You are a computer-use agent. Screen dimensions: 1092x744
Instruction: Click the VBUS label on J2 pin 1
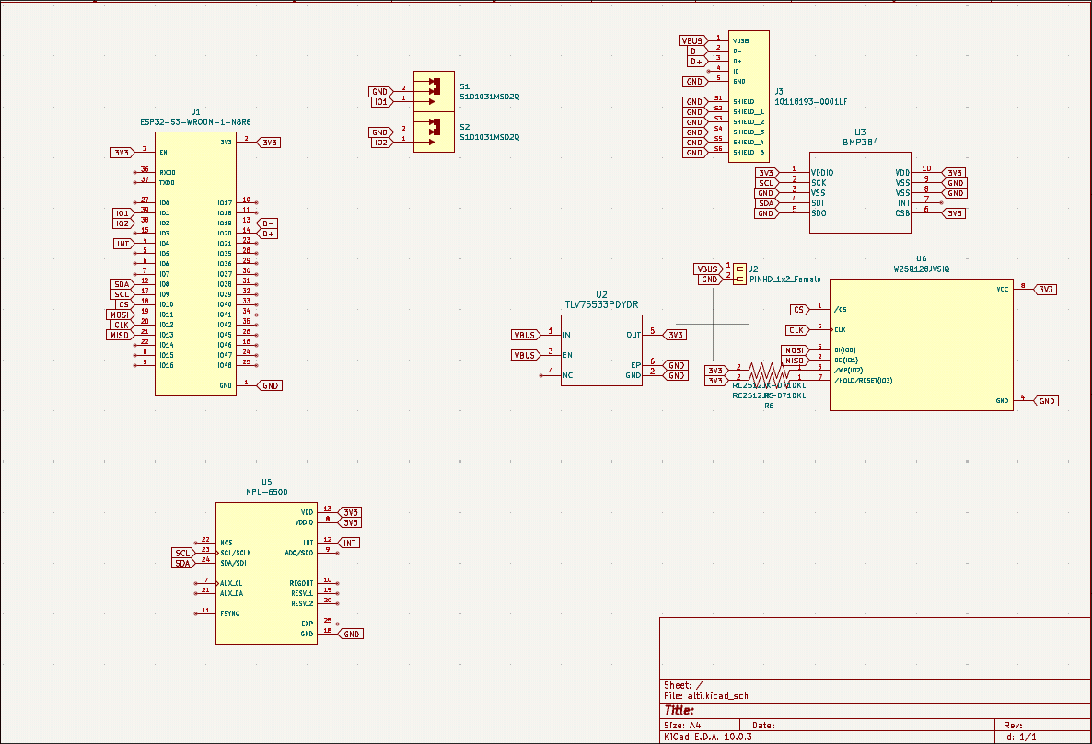[707, 269]
